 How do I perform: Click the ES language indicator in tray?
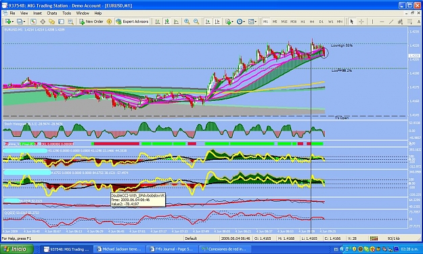pos(336,249)
